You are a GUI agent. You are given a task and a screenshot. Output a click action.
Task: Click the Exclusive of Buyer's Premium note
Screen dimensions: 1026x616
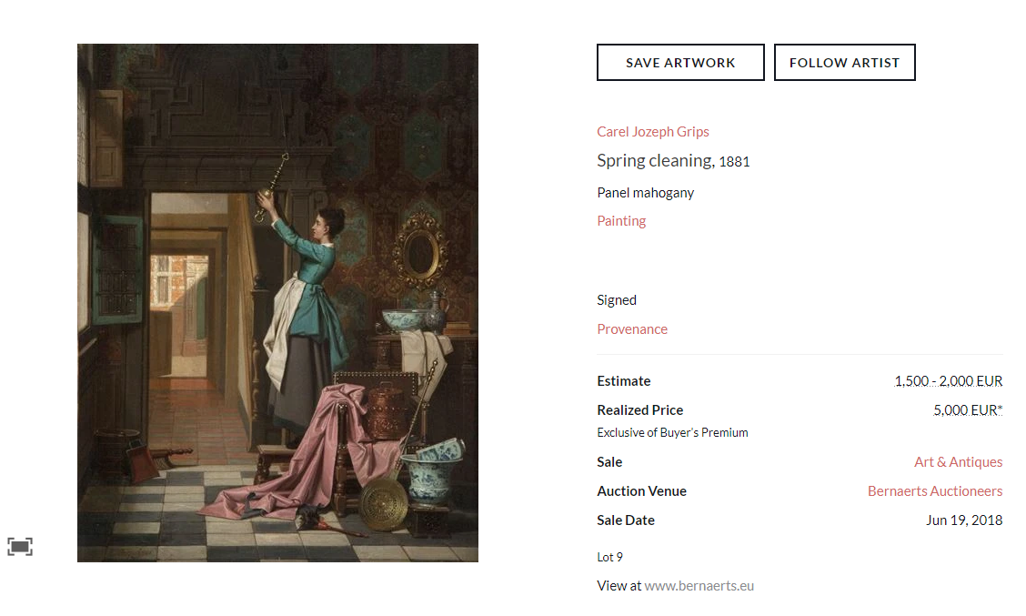[x=672, y=432]
